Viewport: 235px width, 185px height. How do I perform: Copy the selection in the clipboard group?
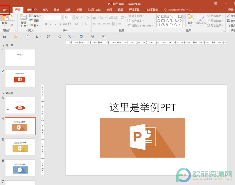(11, 20)
